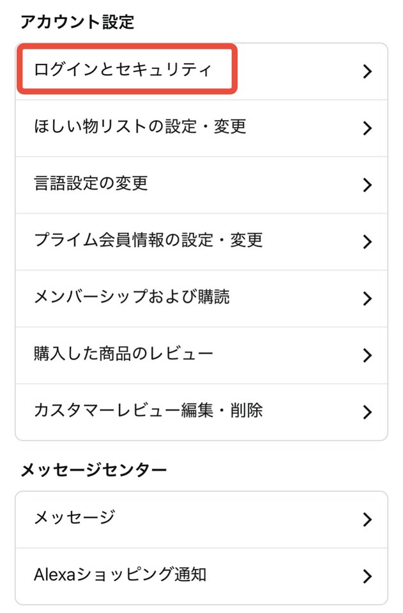Click arrow next to プライム会員情報の設定・変更
Screen dimensions: 403x613
tap(367, 242)
